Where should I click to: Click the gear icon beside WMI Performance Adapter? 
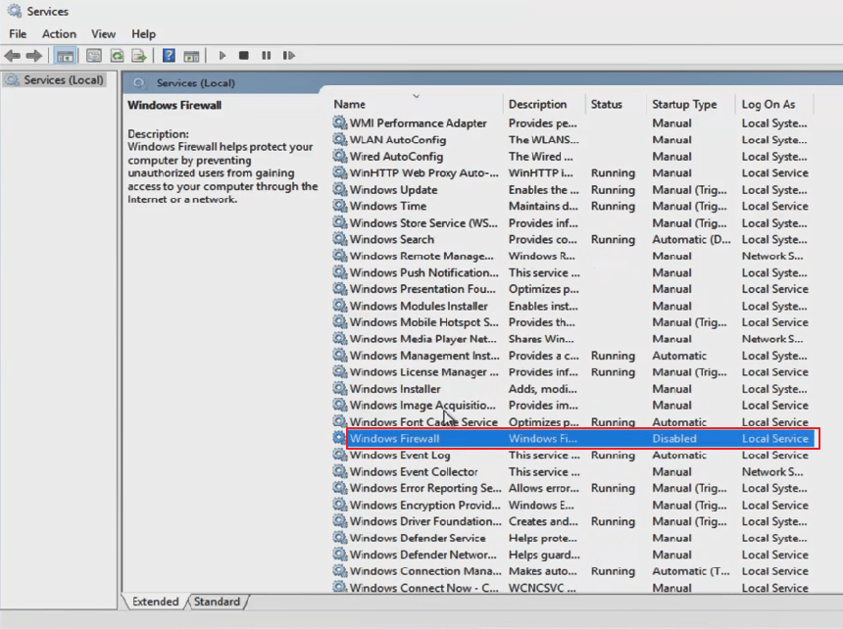point(339,122)
